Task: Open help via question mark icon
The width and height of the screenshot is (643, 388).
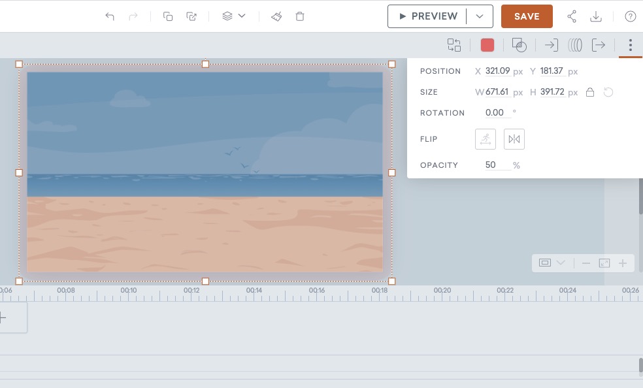Action: [631, 16]
